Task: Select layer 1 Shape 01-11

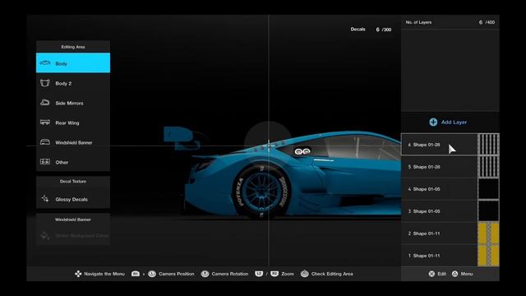Action: (450, 256)
